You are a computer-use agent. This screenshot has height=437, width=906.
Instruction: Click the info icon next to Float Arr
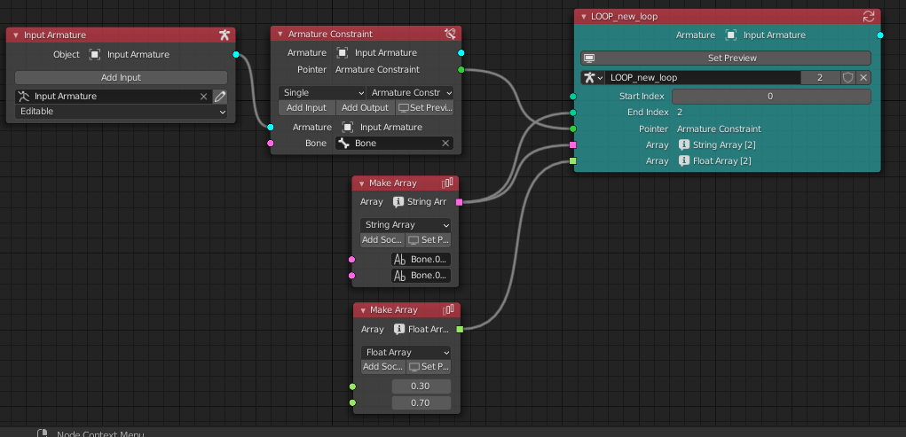coord(399,329)
